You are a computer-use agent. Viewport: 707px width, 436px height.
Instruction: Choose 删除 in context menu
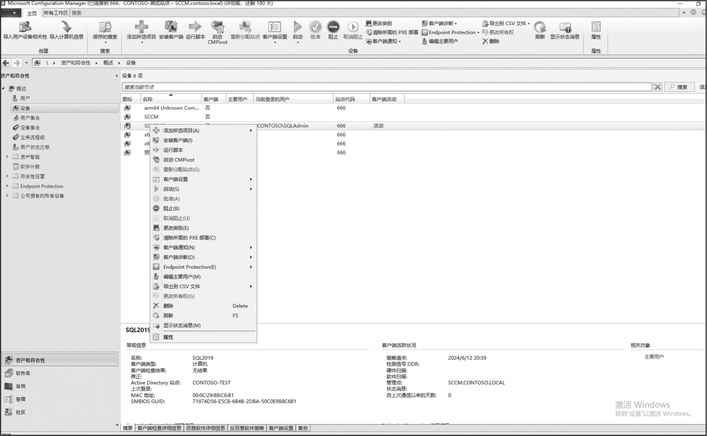(x=203, y=306)
